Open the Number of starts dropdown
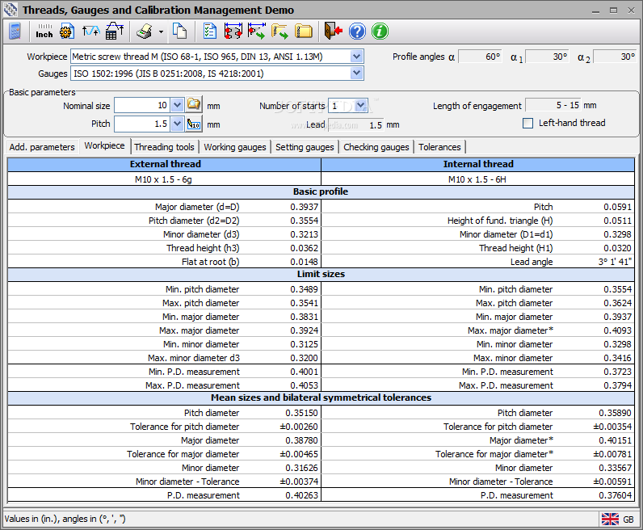The image size is (643, 530). click(361, 105)
